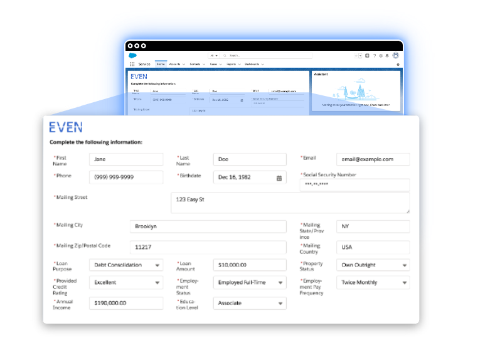Open the setup gear icon

click(x=381, y=56)
